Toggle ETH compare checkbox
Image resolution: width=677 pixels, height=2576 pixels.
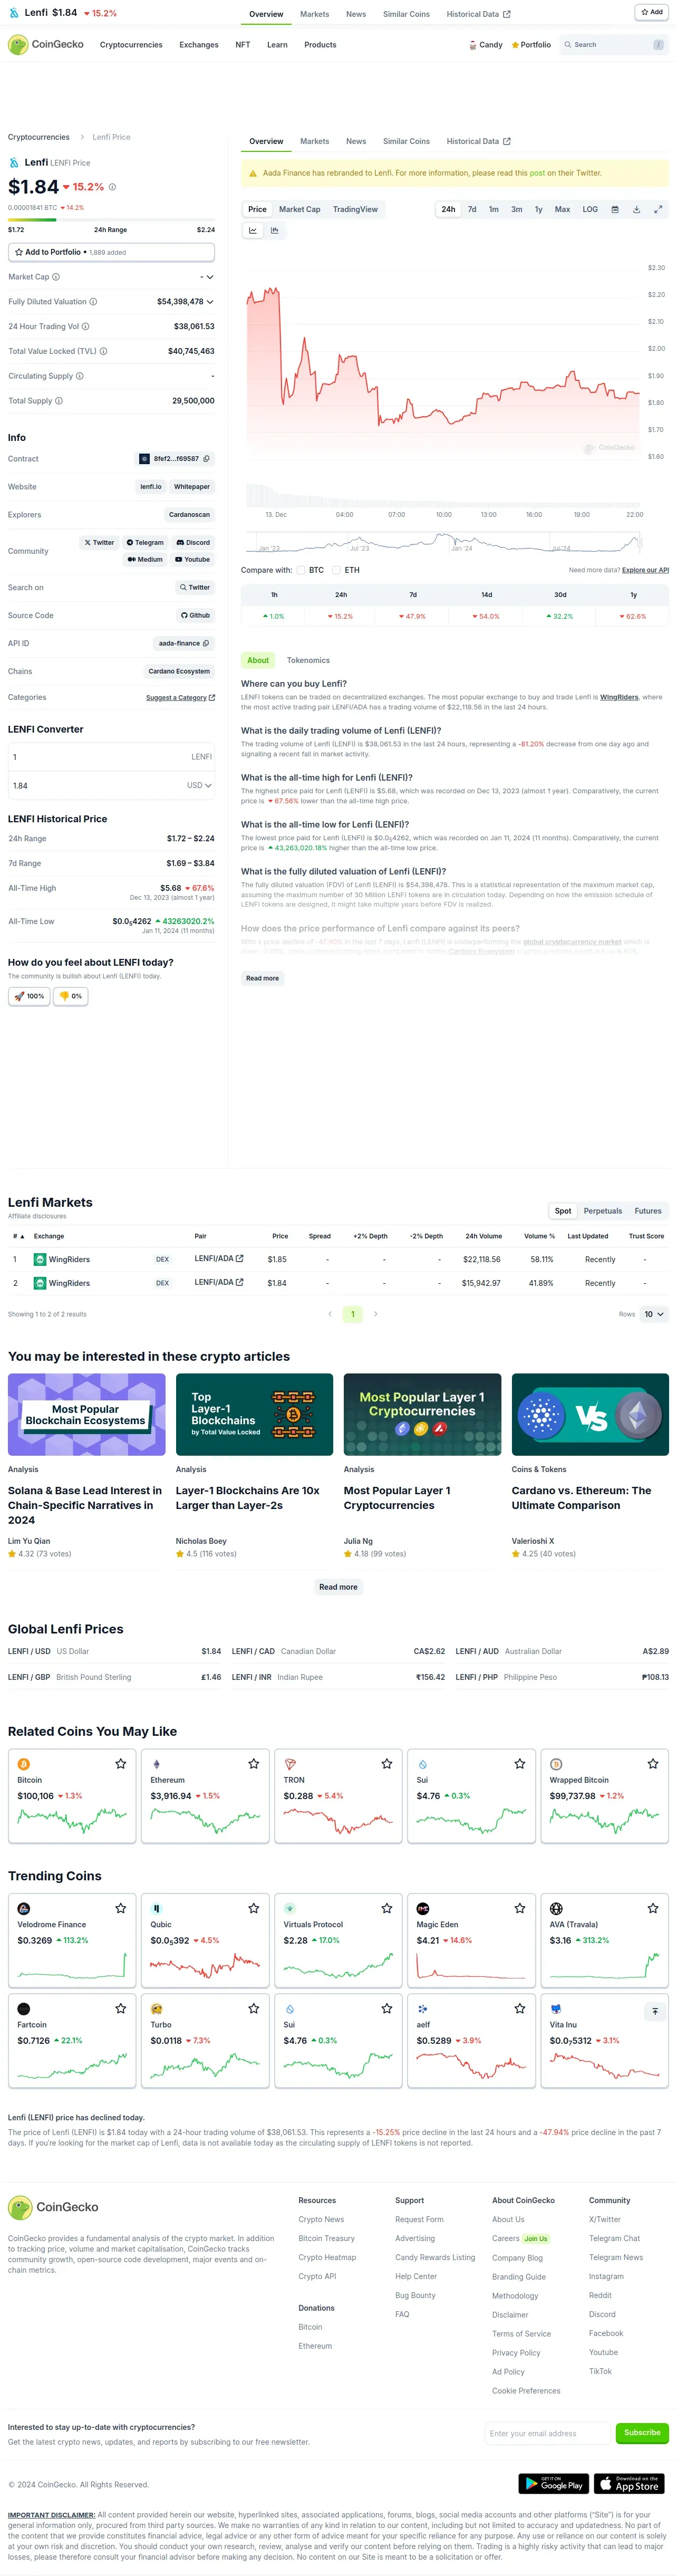click(336, 571)
